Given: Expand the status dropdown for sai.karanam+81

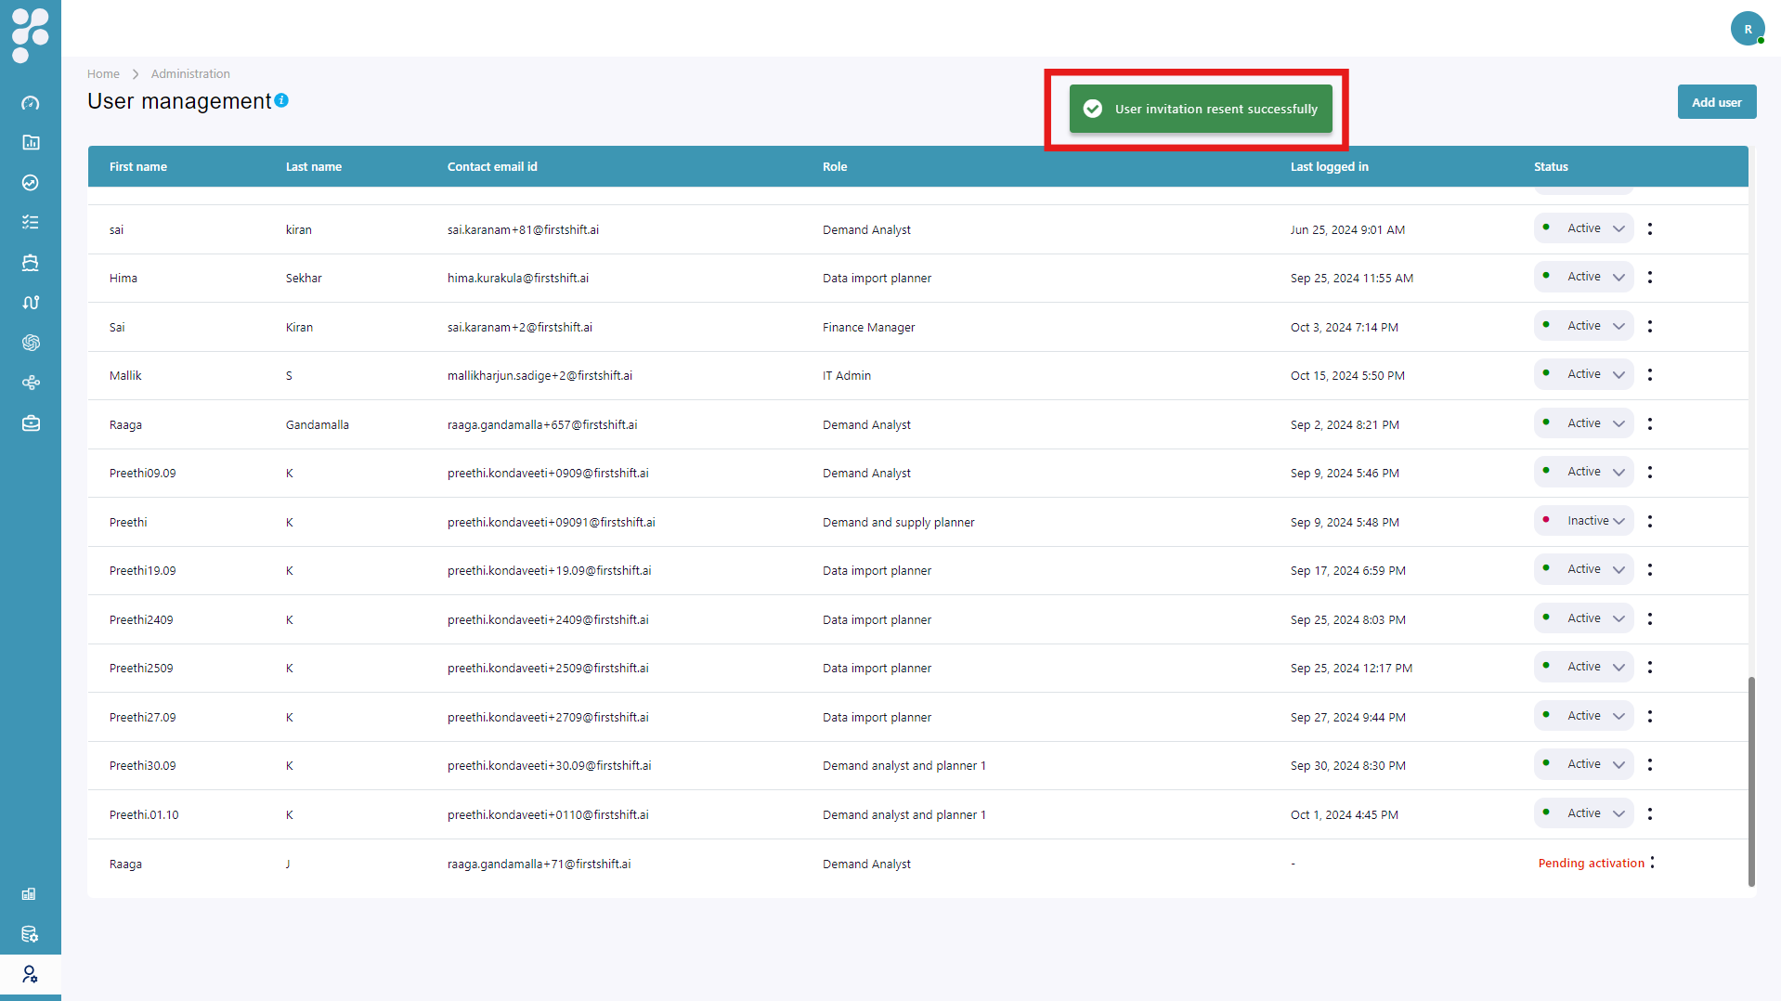Looking at the screenshot, I should 1583,228.
